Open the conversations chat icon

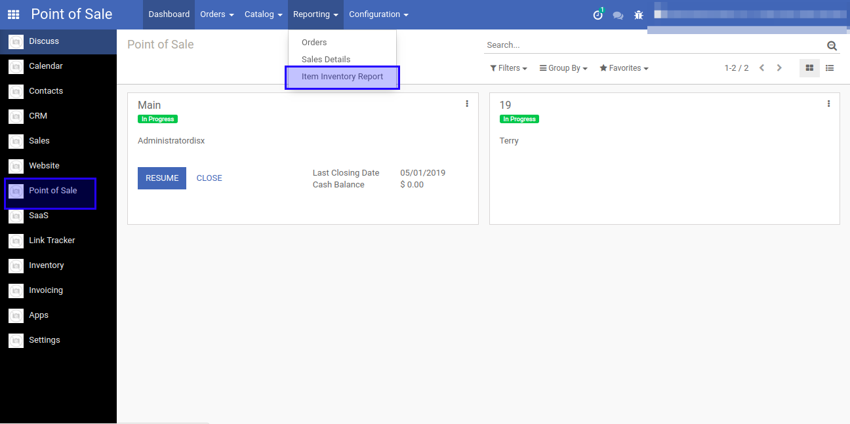click(x=618, y=15)
